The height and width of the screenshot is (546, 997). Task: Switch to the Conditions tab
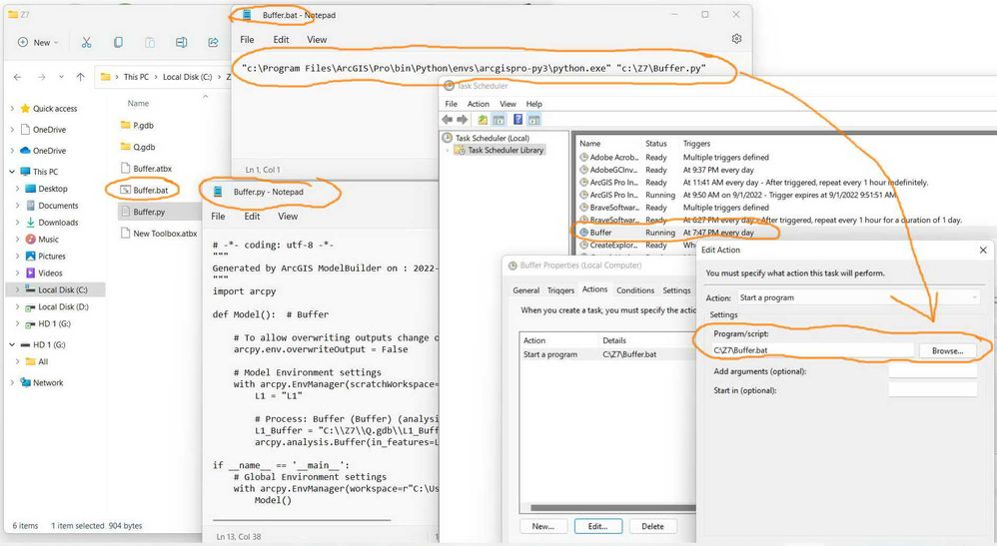[635, 289]
